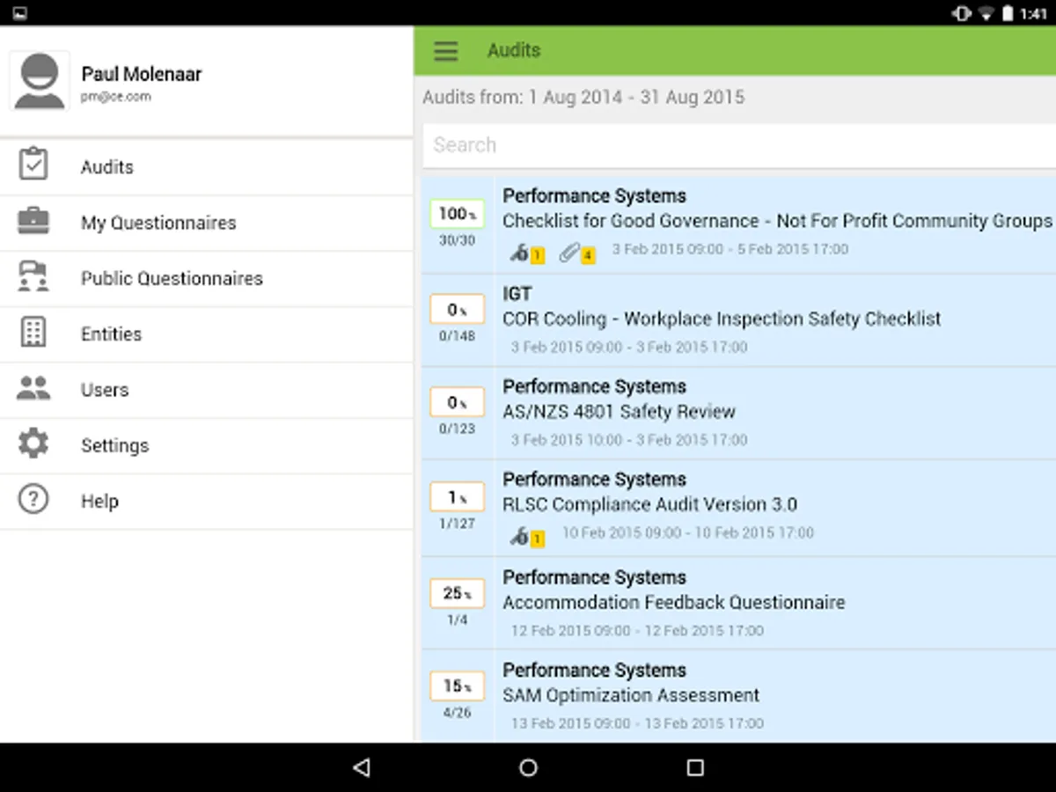Click the Audits clipboard icon
The image size is (1056, 792).
tap(33, 165)
